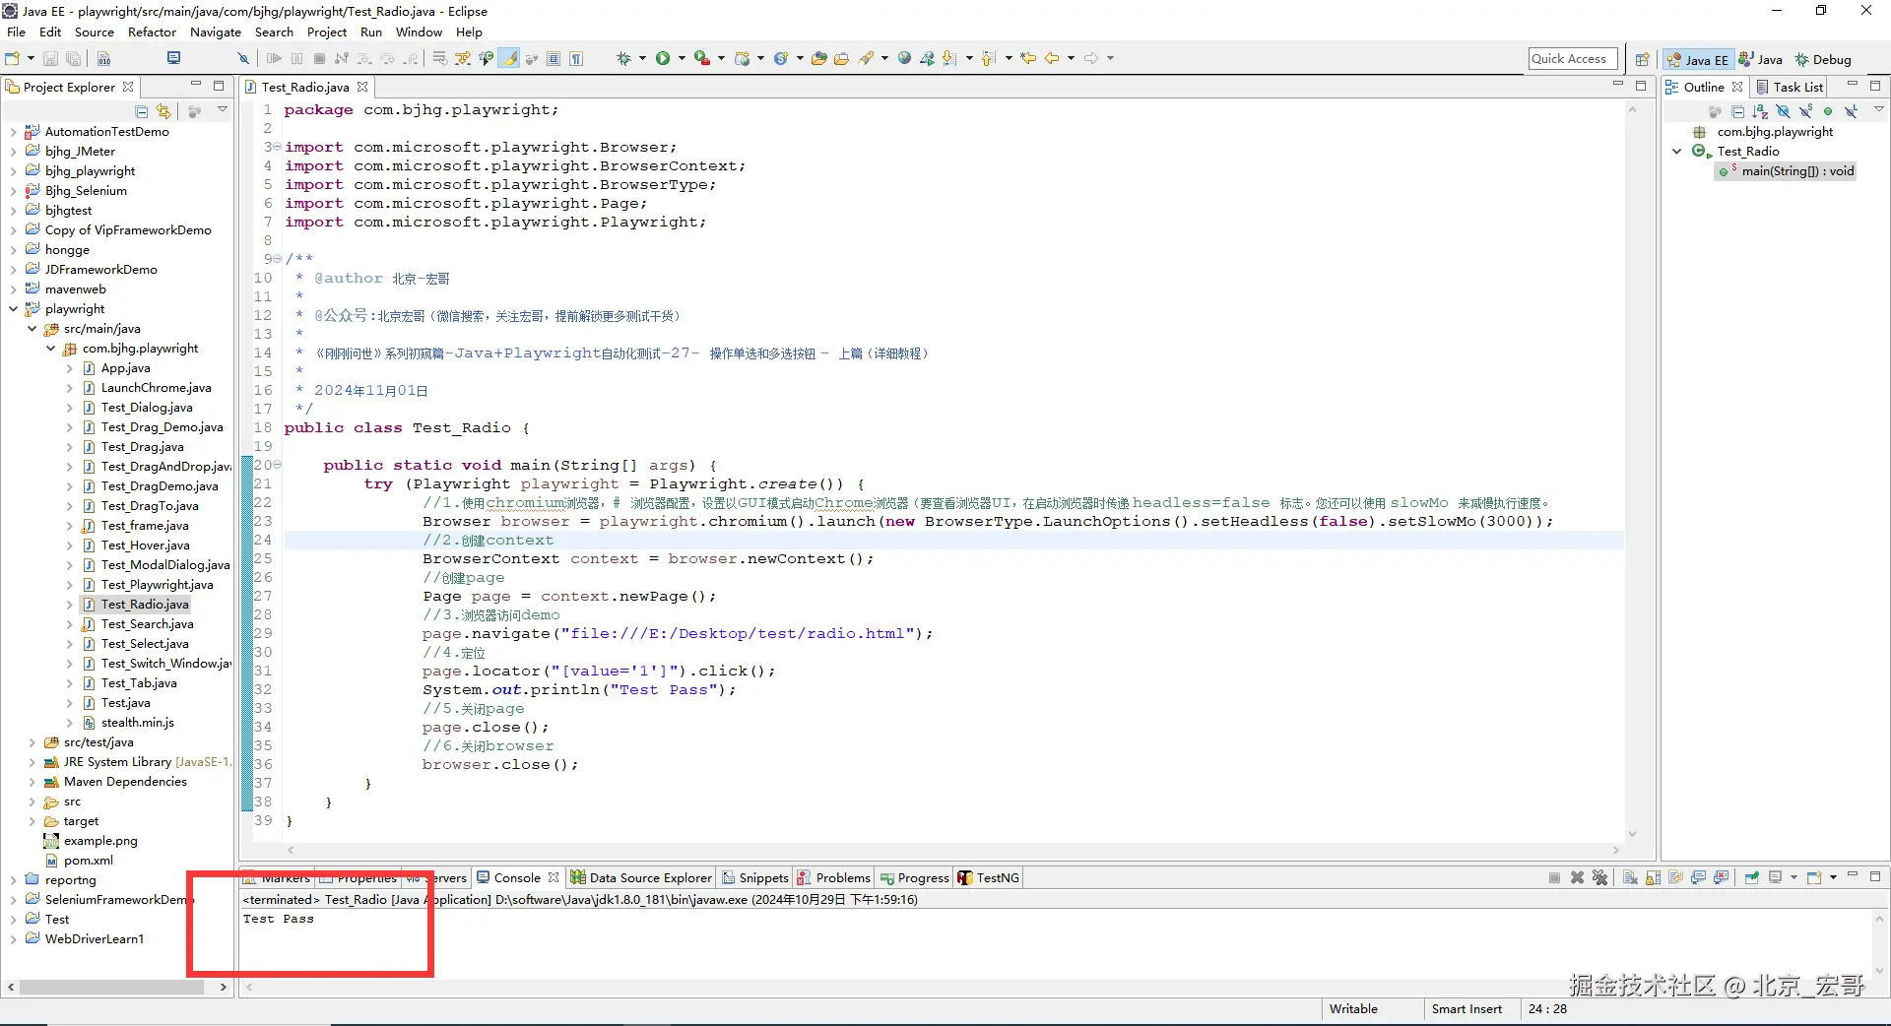
Task: Click the Open Web Browser globe icon
Action: pyautogui.click(x=904, y=59)
